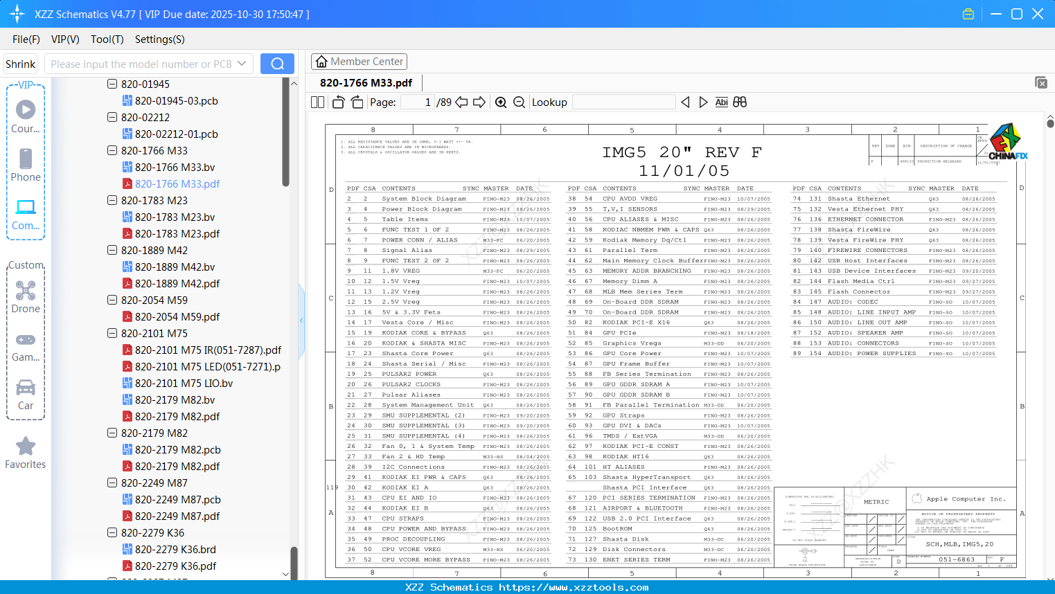Screen dimensions: 1055x594
Task: Open Favorites star icon
Action: [x=26, y=446]
